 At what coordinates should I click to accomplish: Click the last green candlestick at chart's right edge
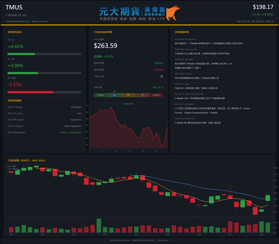pos(268,198)
